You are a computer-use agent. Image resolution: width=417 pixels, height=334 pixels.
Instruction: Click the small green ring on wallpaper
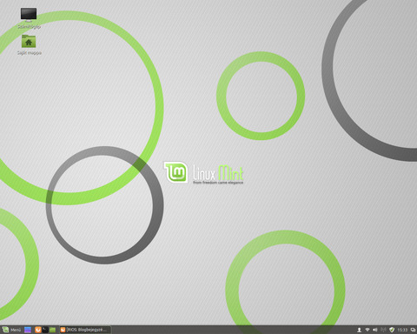pos(261,96)
